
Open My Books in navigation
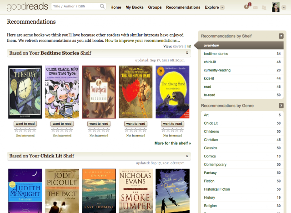coord(135,7)
